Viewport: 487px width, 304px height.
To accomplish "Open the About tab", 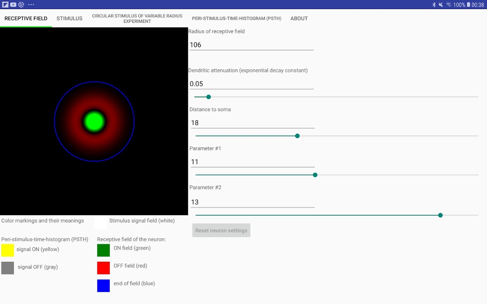I will pos(299,18).
